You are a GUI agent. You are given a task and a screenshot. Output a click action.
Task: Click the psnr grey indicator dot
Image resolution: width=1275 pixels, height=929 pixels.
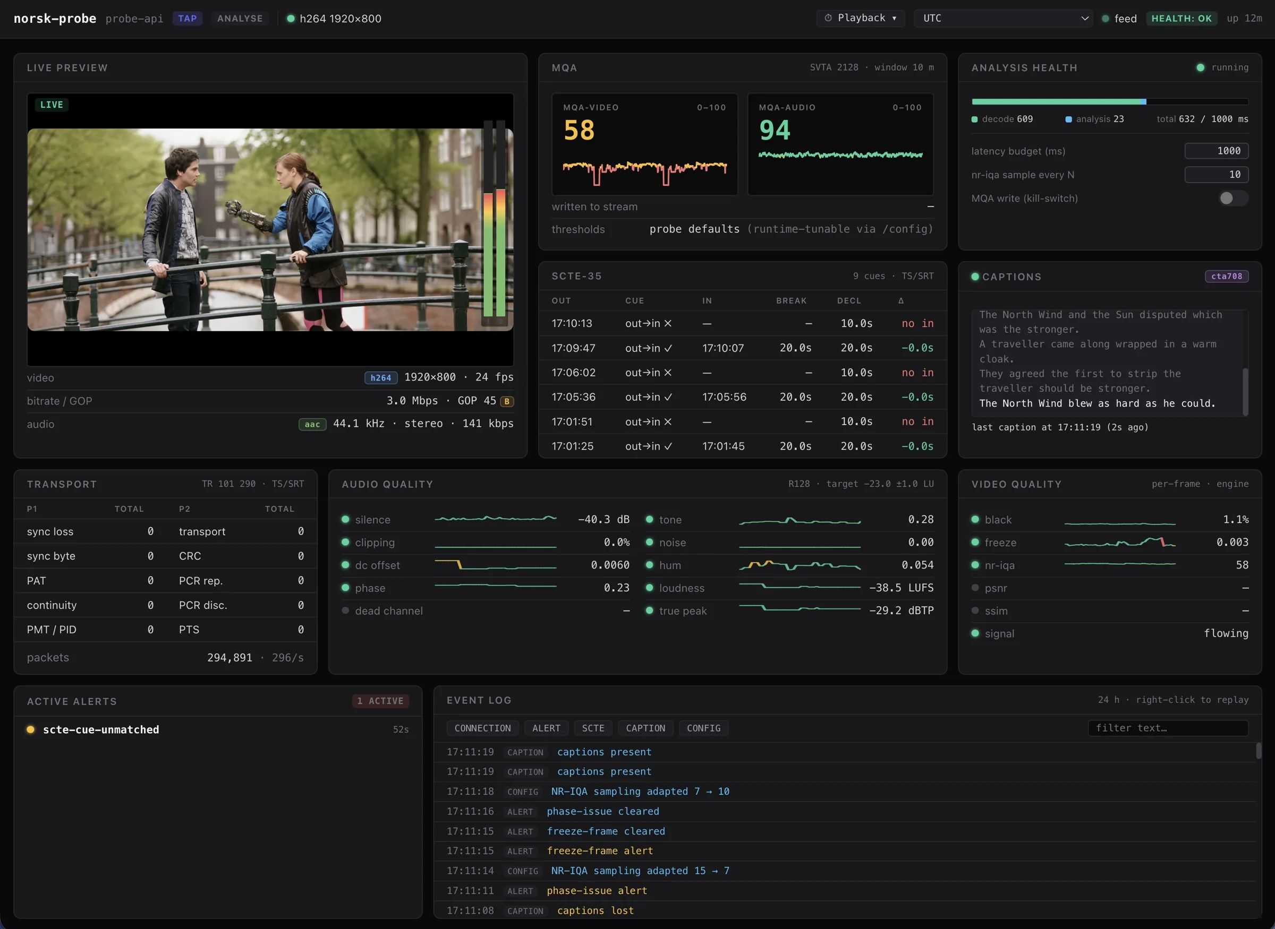pyautogui.click(x=975, y=588)
